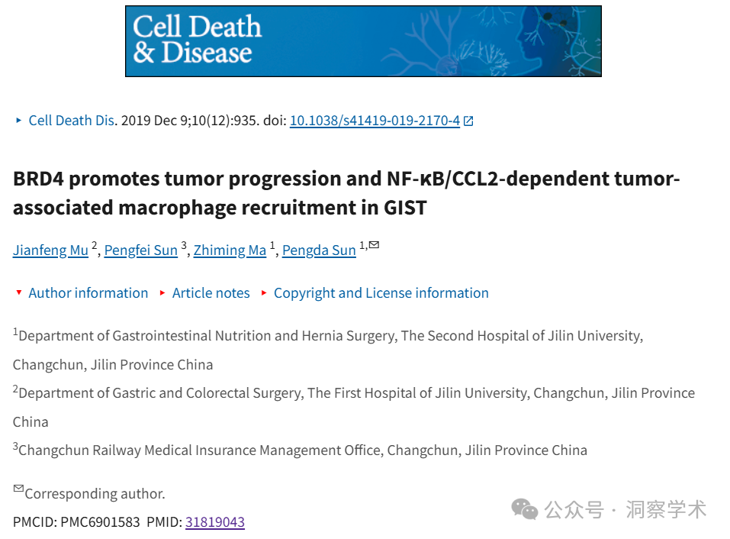Click the external link icon beside the DOI
The height and width of the screenshot is (539, 730).
(468, 121)
